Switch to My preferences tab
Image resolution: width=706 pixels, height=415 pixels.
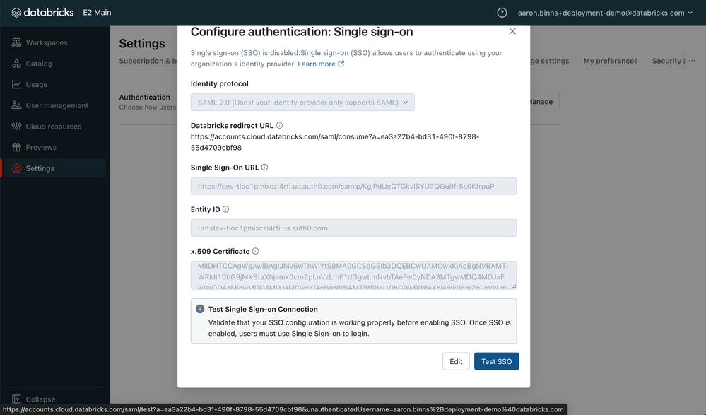click(611, 61)
